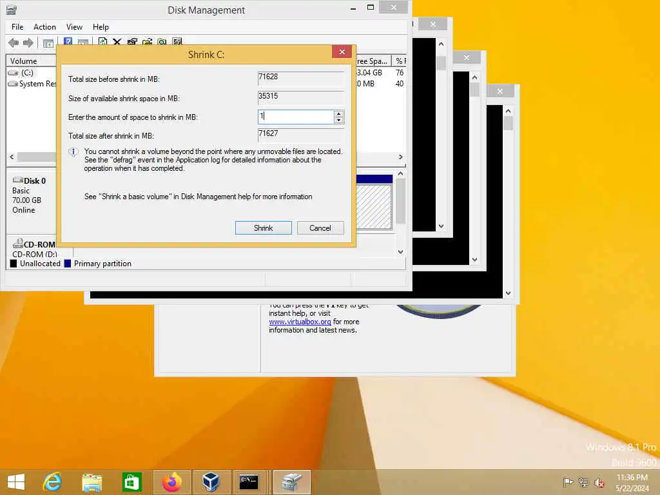This screenshot has height=495, width=660.
Task: Click the disk list settings toolbar icon
Action: pyautogui.click(x=177, y=42)
